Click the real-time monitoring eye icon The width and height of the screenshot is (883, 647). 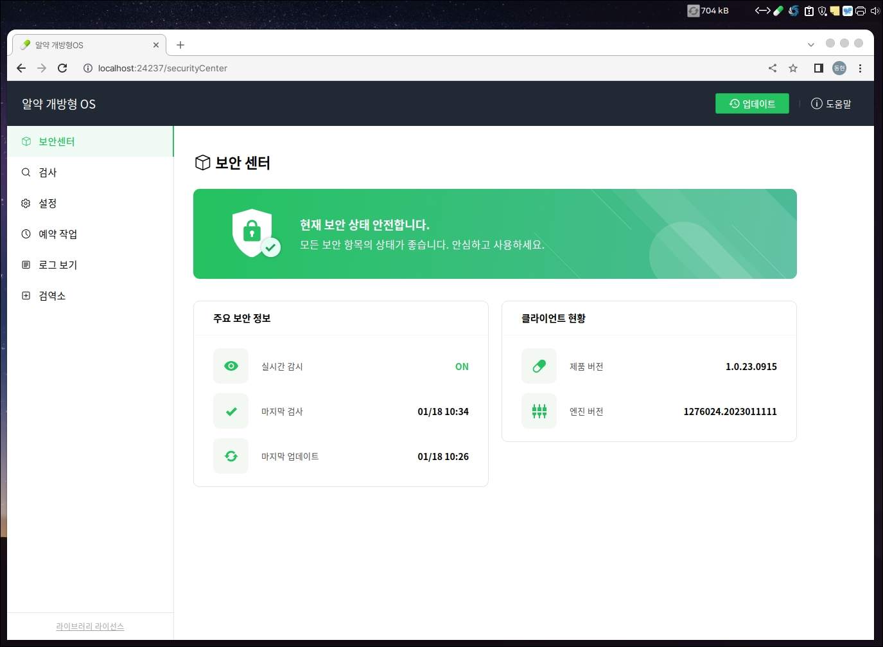coord(231,366)
